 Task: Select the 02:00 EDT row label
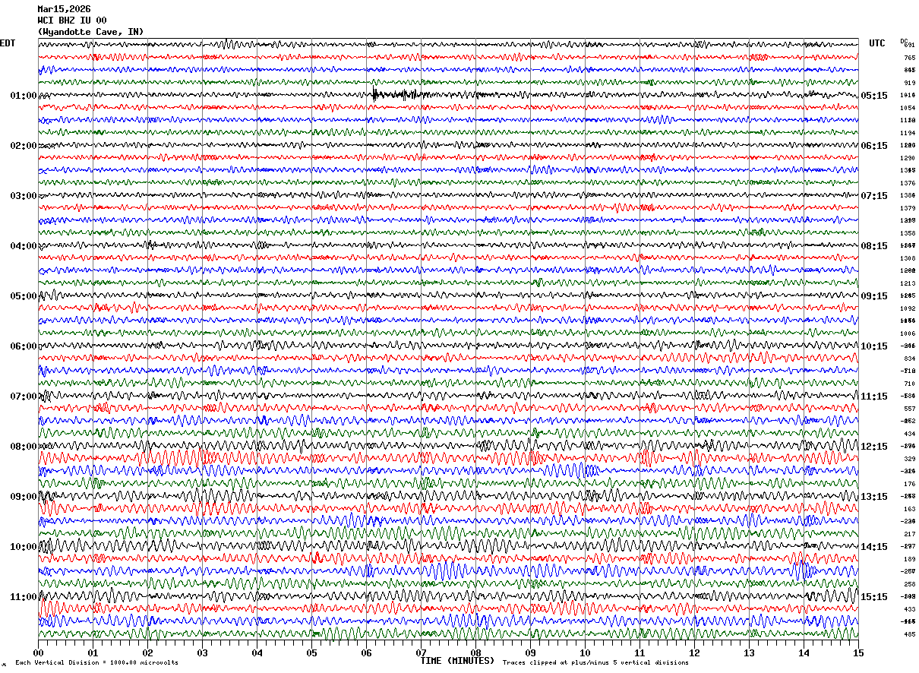coord(24,146)
